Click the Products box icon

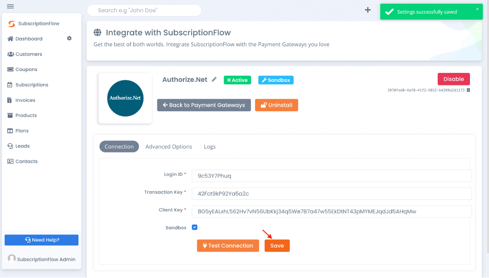(10, 115)
